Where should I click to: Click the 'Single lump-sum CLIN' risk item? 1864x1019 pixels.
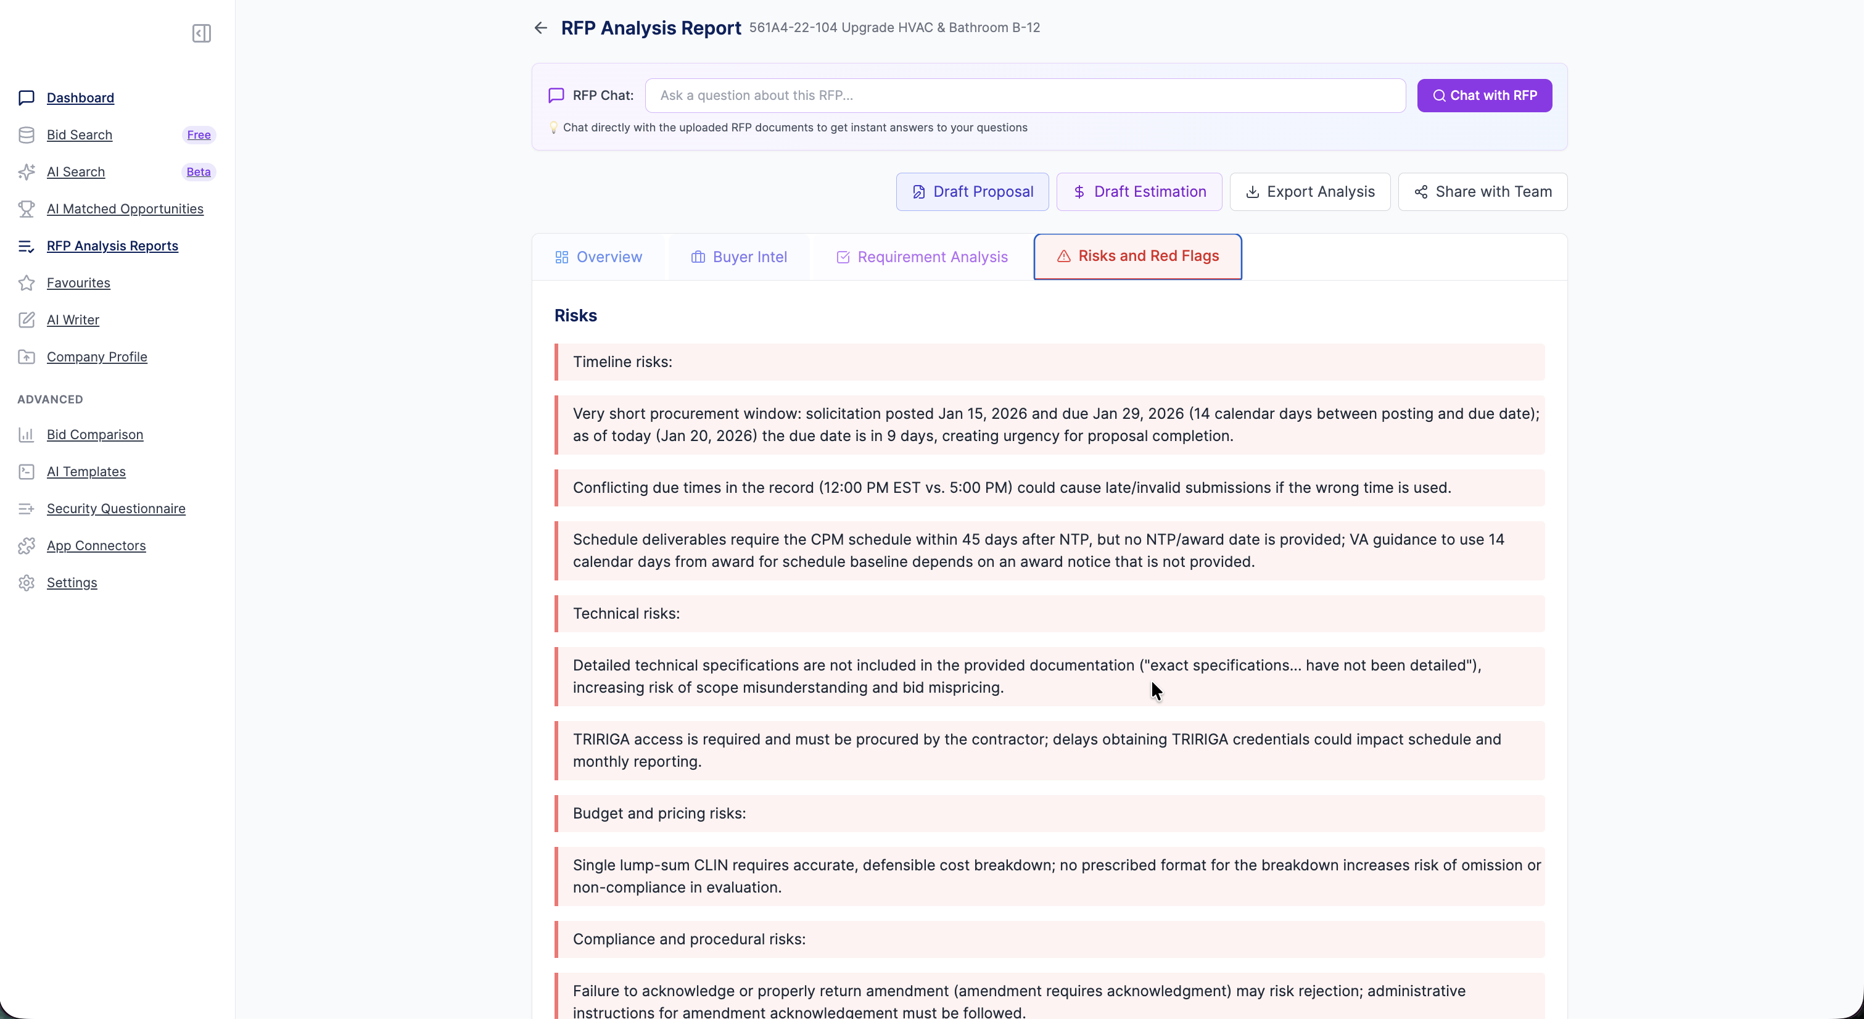[1050, 877]
